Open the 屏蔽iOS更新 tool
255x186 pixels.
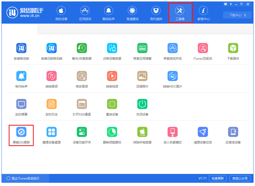pos(21,132)
